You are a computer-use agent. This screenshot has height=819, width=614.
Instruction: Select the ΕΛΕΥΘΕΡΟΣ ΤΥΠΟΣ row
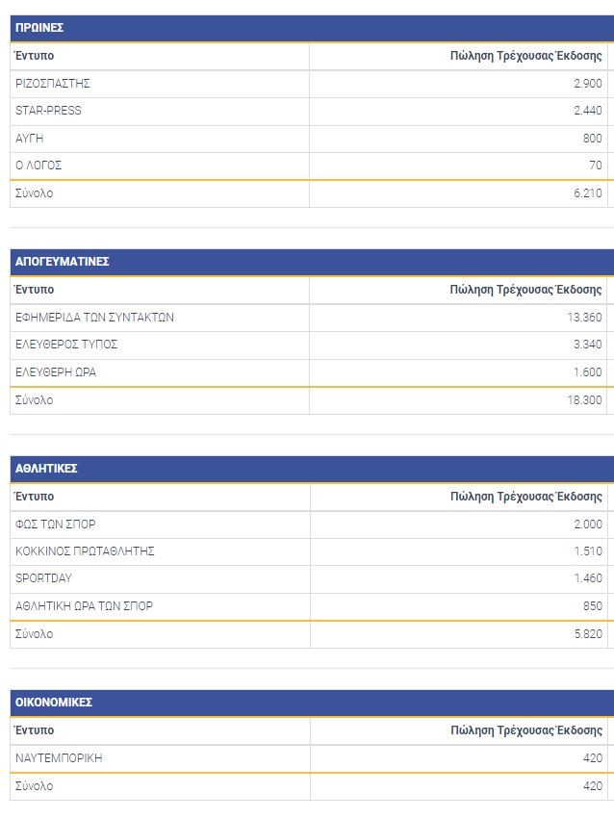66,345
